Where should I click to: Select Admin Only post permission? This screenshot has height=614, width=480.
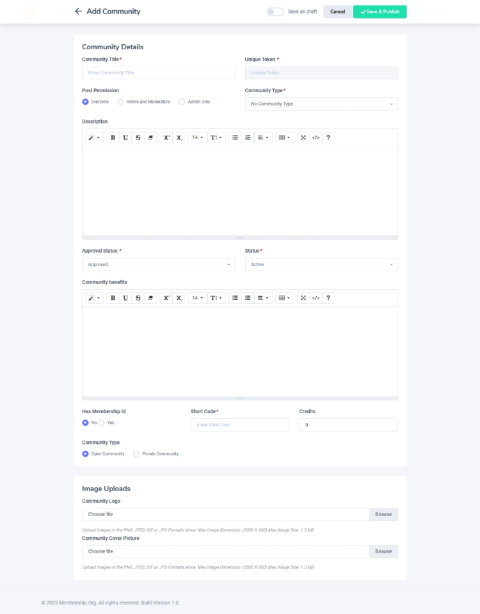182,102
